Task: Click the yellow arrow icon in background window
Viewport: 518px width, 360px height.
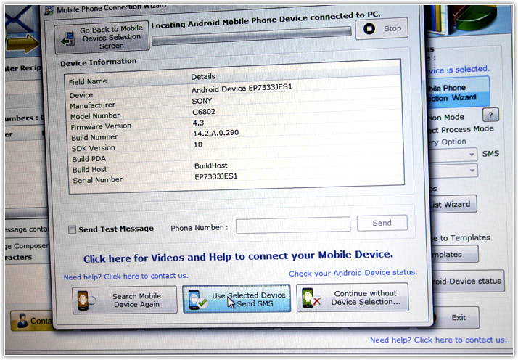Action: (22, 44)
